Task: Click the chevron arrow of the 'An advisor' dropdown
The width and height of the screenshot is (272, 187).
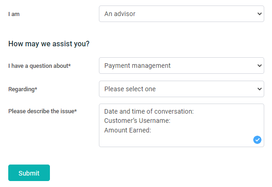Action: (260, 14)
